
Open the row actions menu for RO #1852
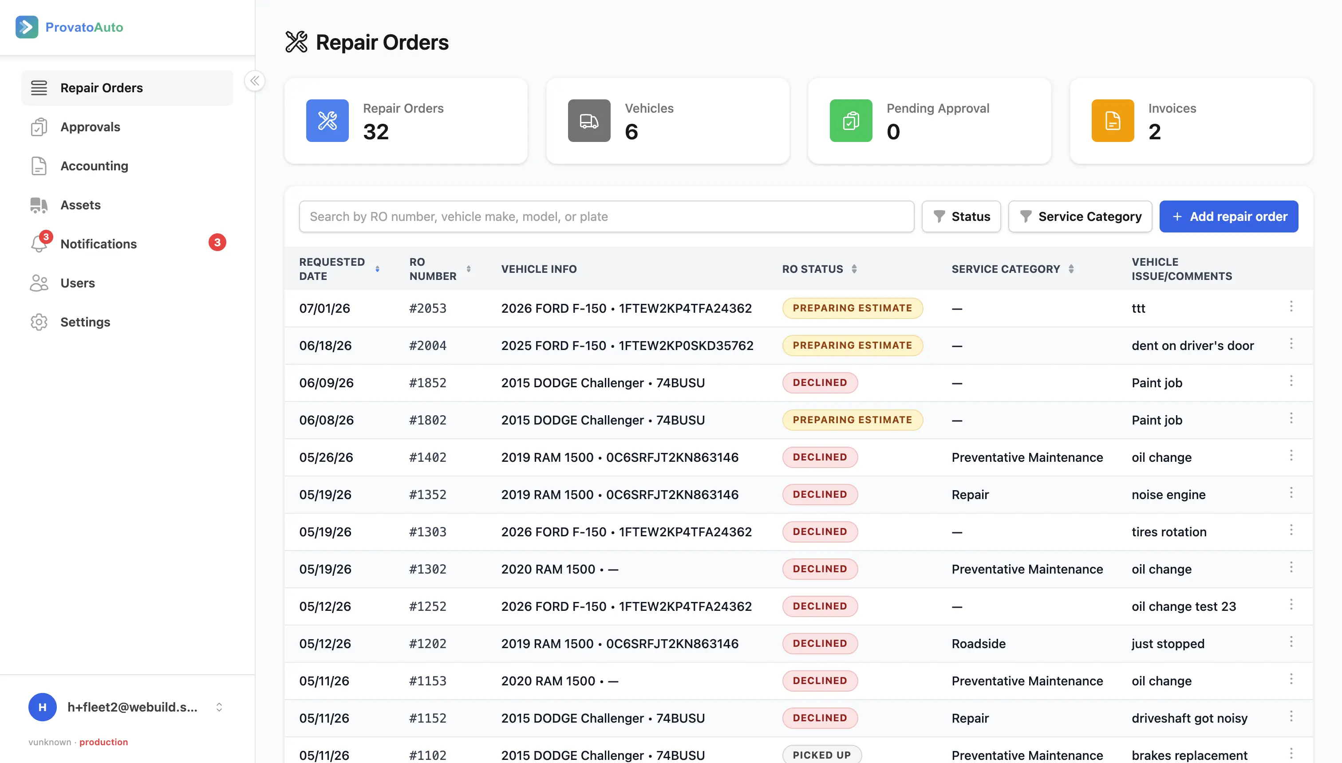click(1291, 381)
